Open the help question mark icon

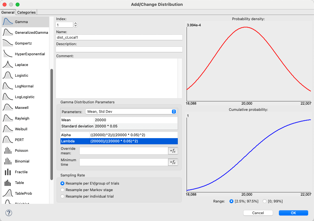tap(9, 213)
